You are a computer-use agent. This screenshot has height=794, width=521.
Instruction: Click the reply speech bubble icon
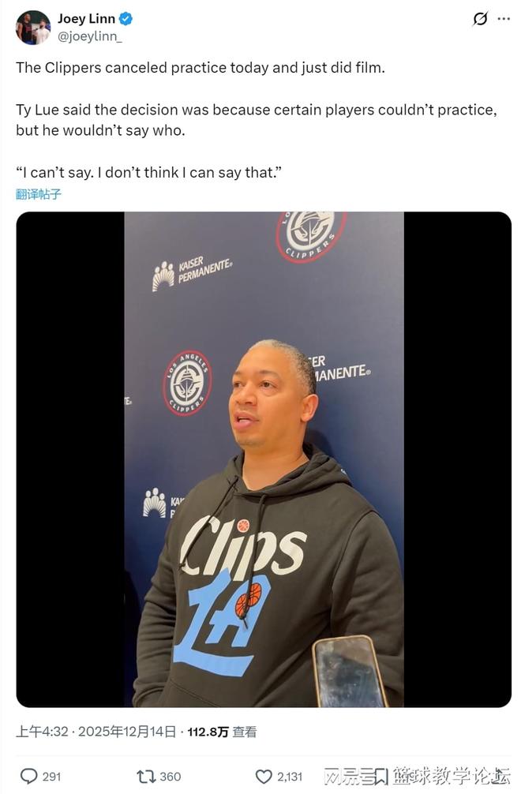click(x=28, y=777)
